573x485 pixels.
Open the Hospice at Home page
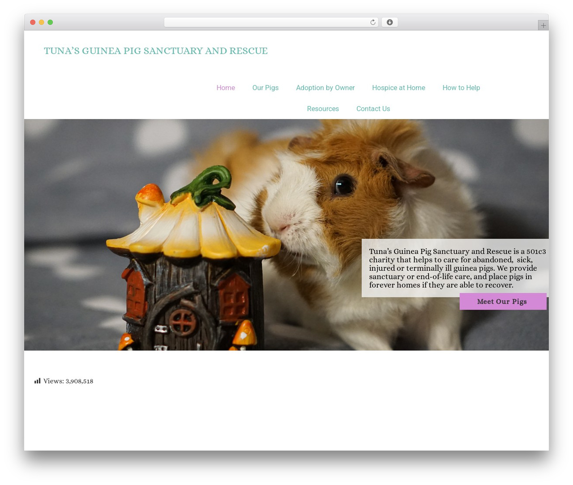(398, 88)
